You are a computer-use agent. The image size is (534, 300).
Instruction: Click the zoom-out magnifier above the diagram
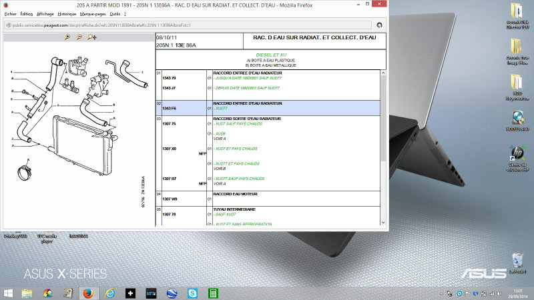(x=79, y=37)
